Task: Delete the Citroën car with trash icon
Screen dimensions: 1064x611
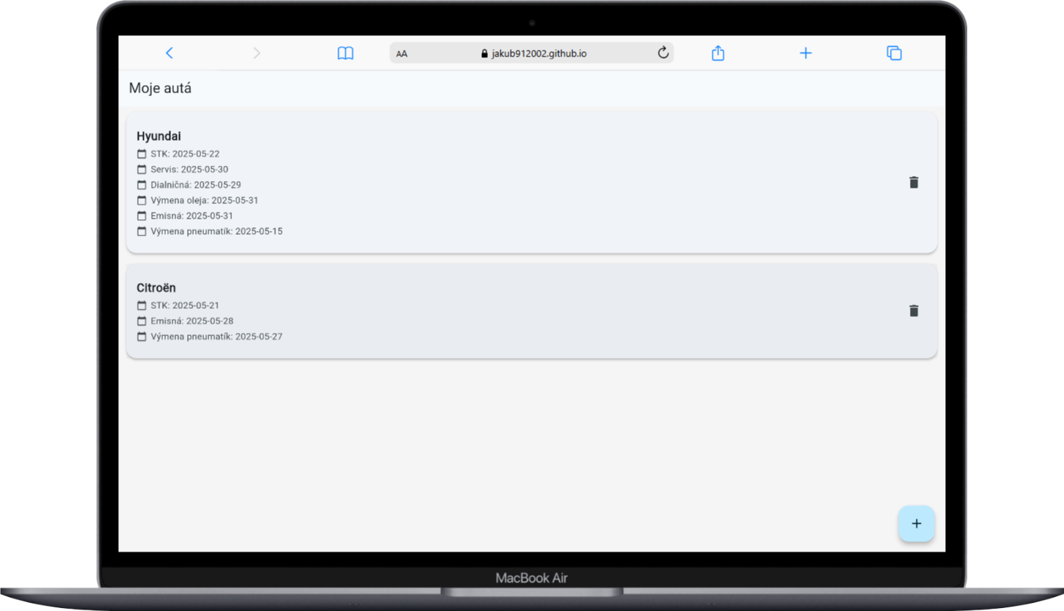Action: tap(914, 311)
